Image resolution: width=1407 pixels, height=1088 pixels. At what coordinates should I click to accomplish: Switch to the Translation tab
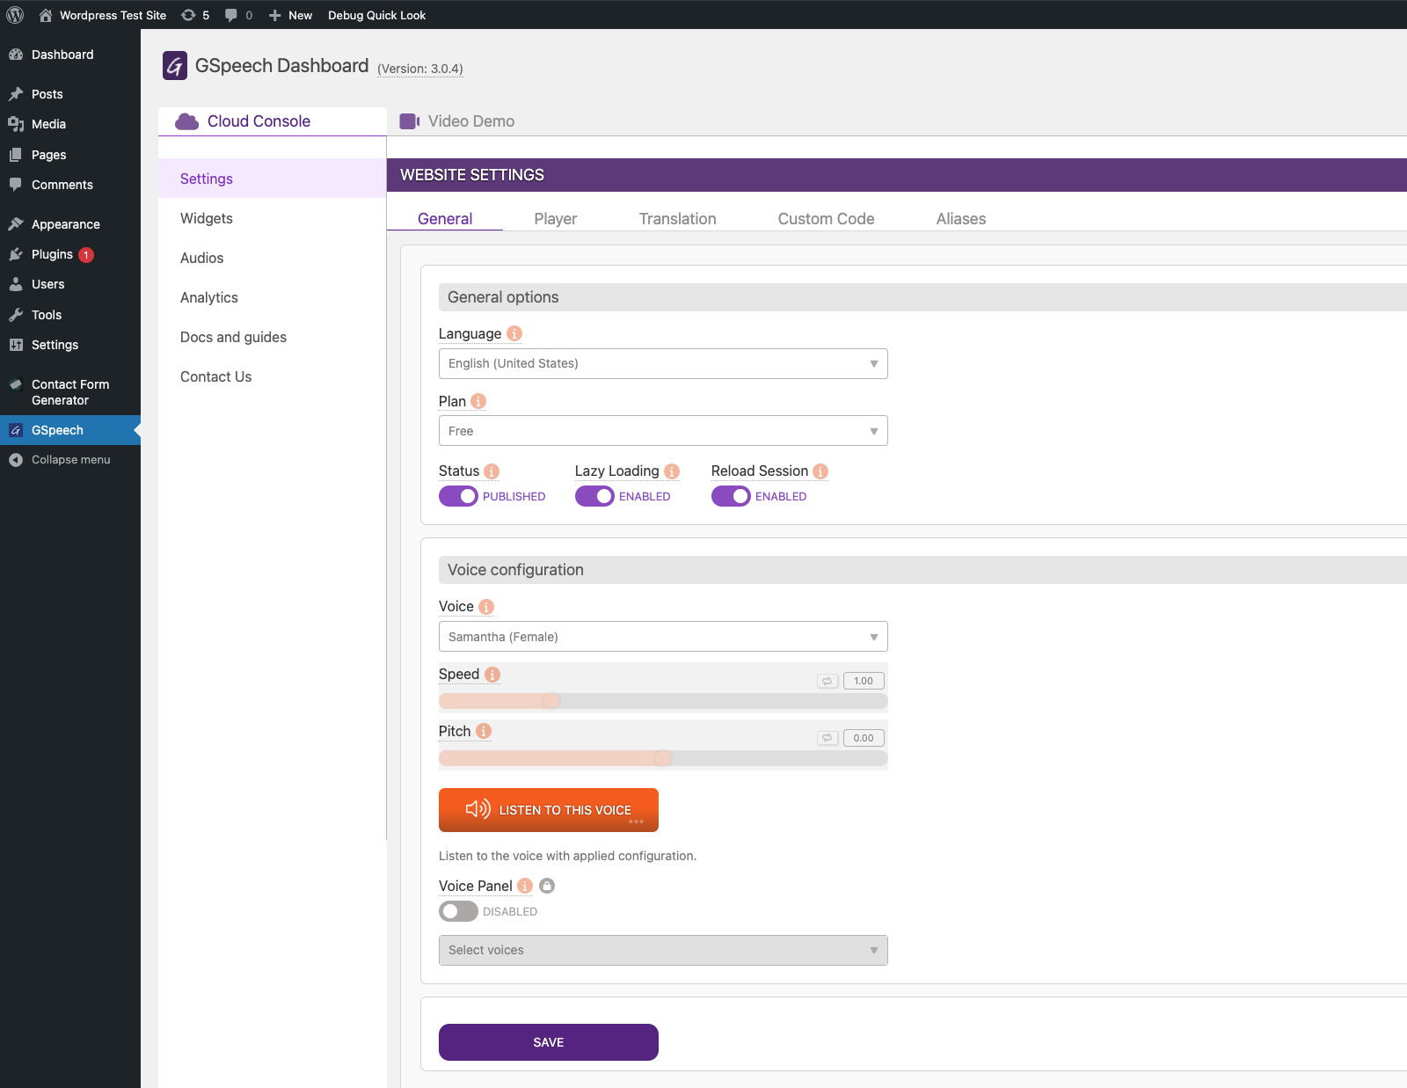(x=677, y=219)
